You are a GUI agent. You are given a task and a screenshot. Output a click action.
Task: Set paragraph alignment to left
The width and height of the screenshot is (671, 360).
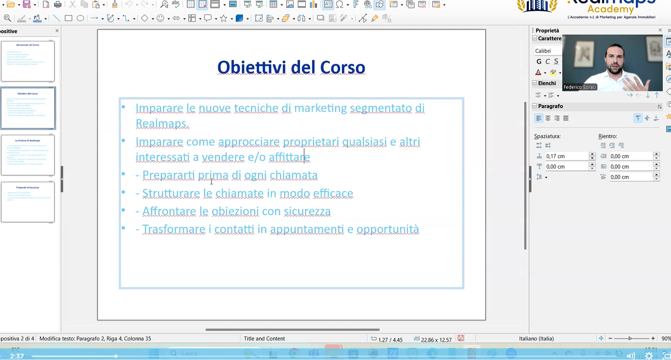(539, 118)
